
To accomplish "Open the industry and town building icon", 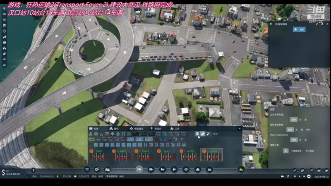I will (198, 169).
